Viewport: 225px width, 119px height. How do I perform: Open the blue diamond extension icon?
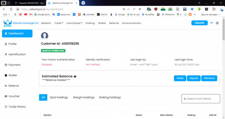click(192, 9)
